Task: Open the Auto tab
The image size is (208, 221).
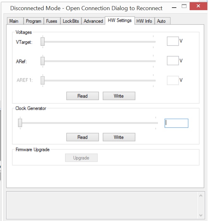Action: pyautogui.click(x=162, y=21)
